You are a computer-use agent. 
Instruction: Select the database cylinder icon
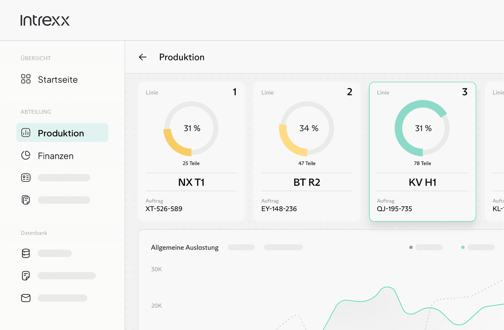(x=26, y=253)
